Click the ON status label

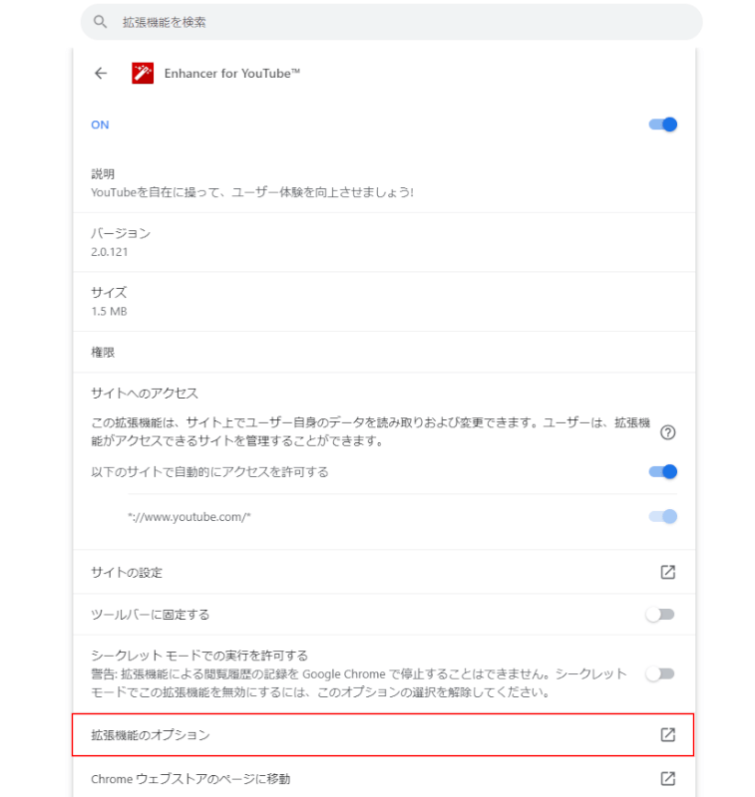point(100,126)
